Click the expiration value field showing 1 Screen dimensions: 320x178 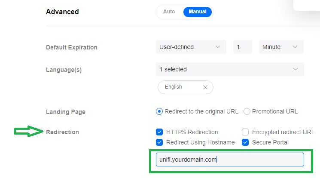[242, 47]
